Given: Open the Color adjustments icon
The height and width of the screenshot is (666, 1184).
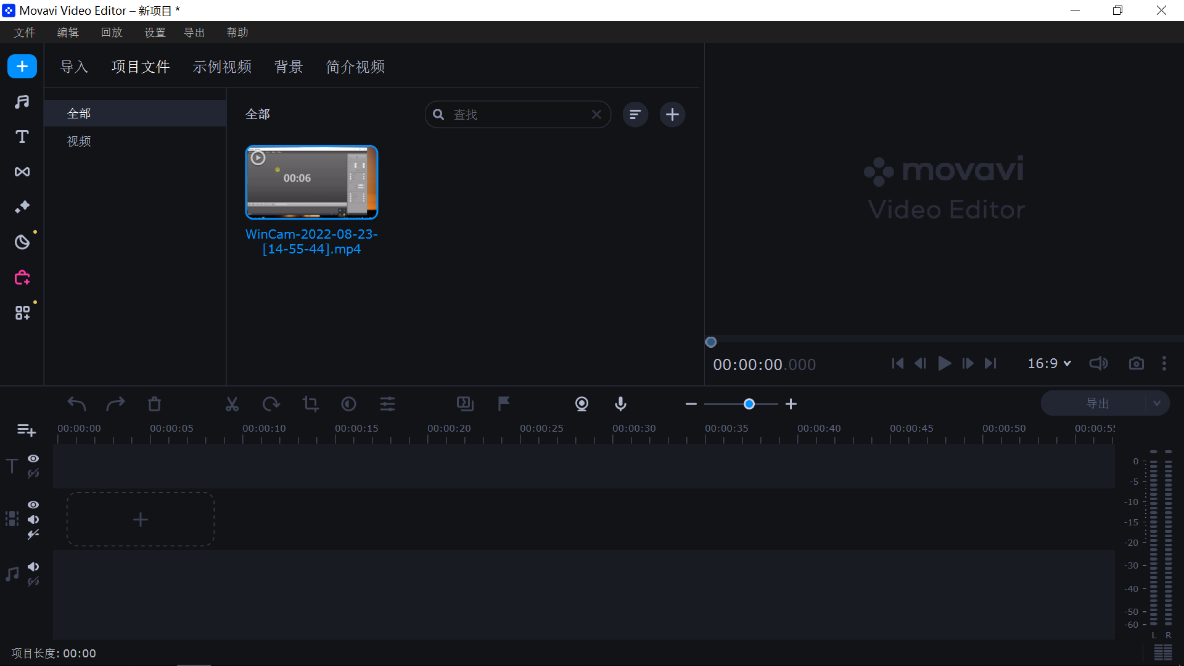Looking at the screenshot, I should (348, 404).
